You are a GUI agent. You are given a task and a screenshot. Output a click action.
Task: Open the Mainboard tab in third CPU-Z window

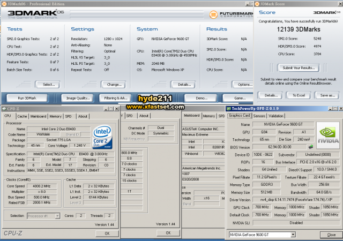(192, 116)
